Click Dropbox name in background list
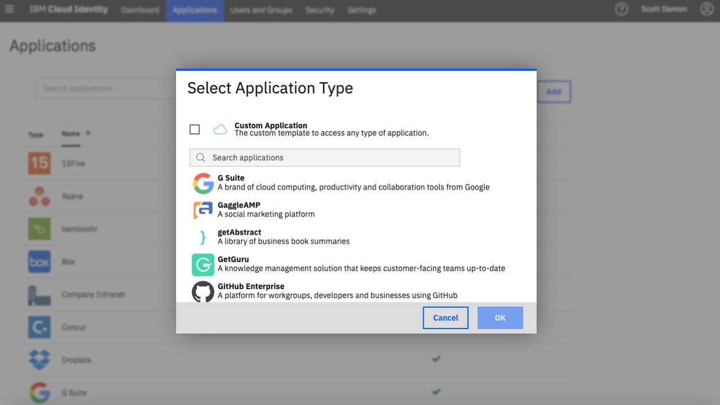 76,360
